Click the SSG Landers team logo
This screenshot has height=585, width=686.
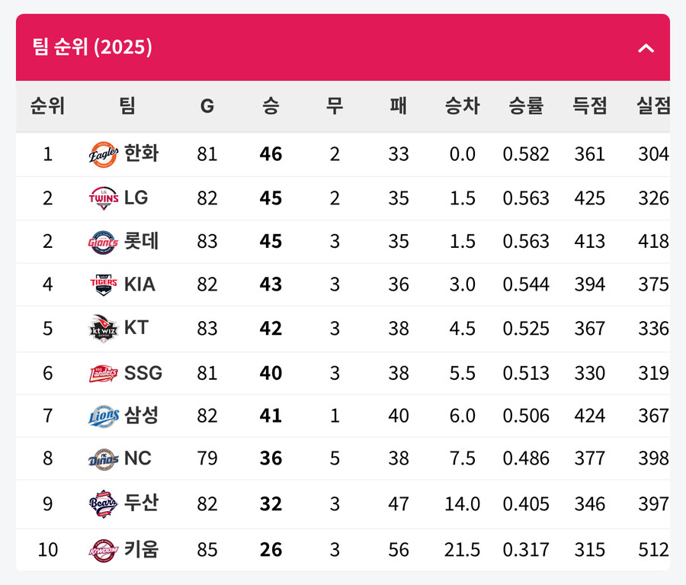click(x=103, y=374)
